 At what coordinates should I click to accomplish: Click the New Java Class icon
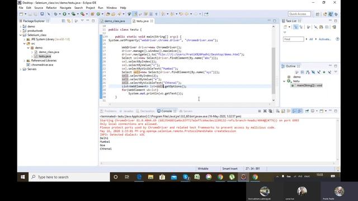[x=98, y=14]
